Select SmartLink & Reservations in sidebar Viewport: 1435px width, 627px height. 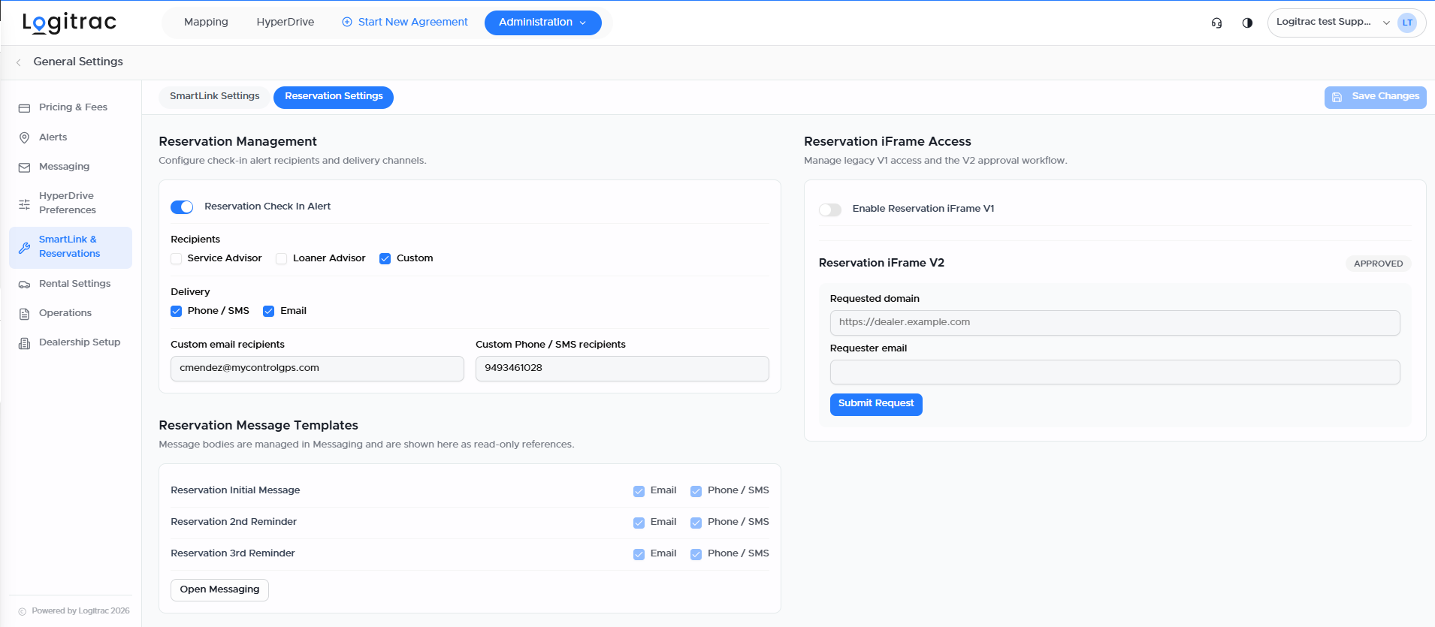coord(71,247)
